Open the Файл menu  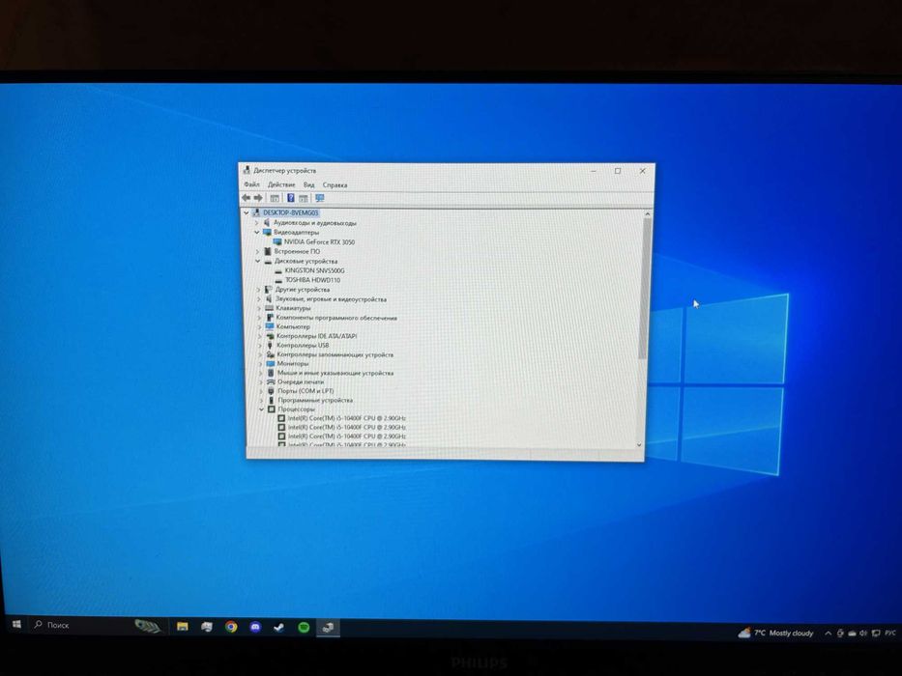click(x=251, y=184)
